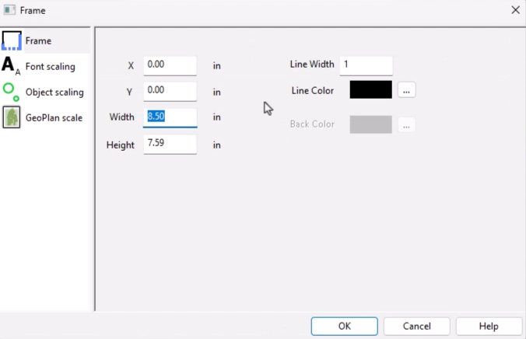
Task: Open the Back Color picker ellipsis button
Action: pyautogui.click(x=407, y=124)
